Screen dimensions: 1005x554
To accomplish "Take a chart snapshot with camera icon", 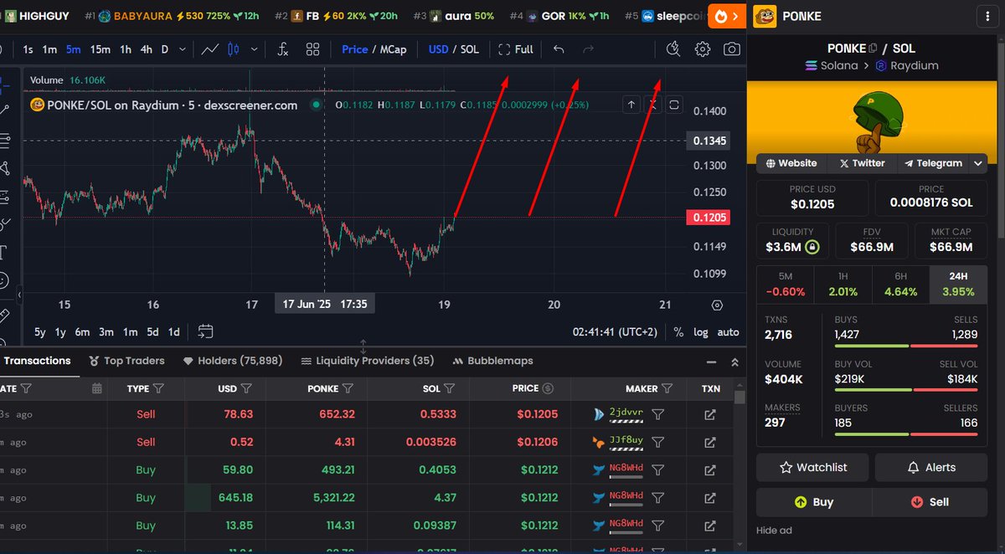I will click(x=732, y=49).
